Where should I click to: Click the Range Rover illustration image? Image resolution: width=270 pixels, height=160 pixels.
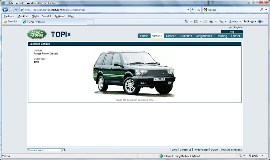134,73
